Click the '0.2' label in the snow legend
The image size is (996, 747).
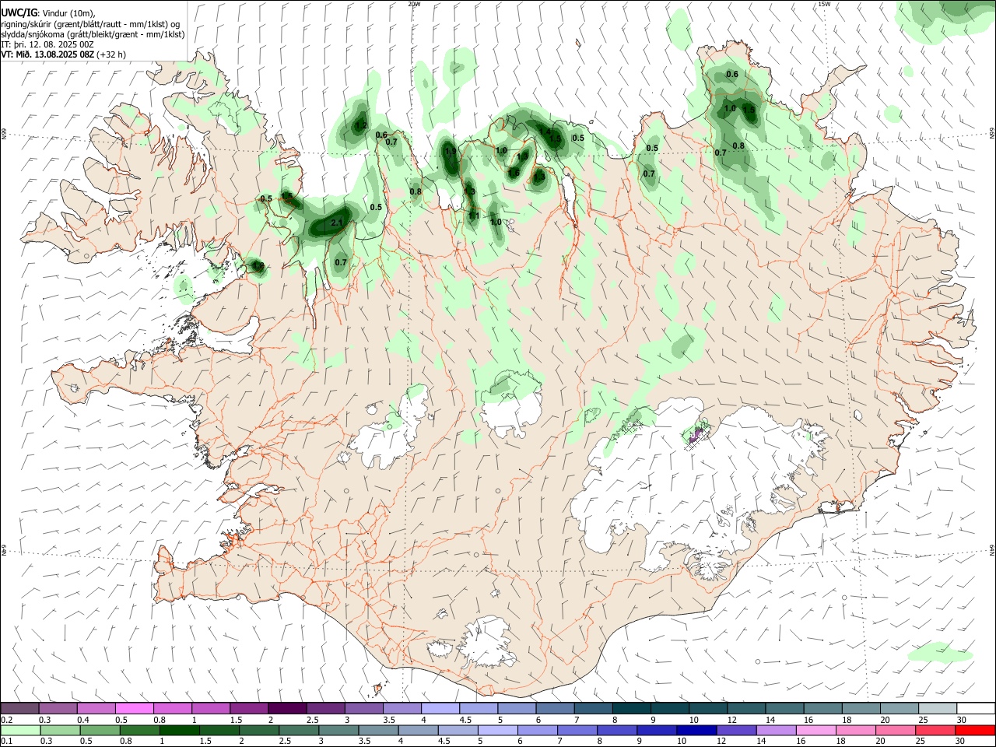6,720
